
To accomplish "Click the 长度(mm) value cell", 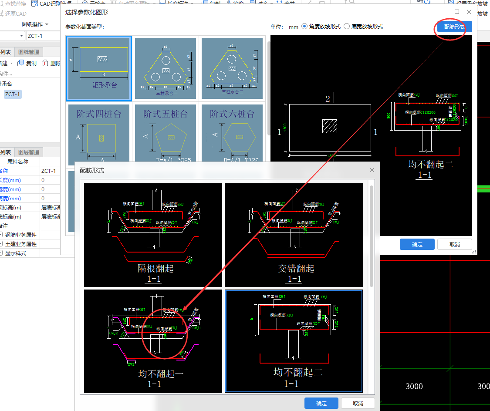I will pos(50,180).
